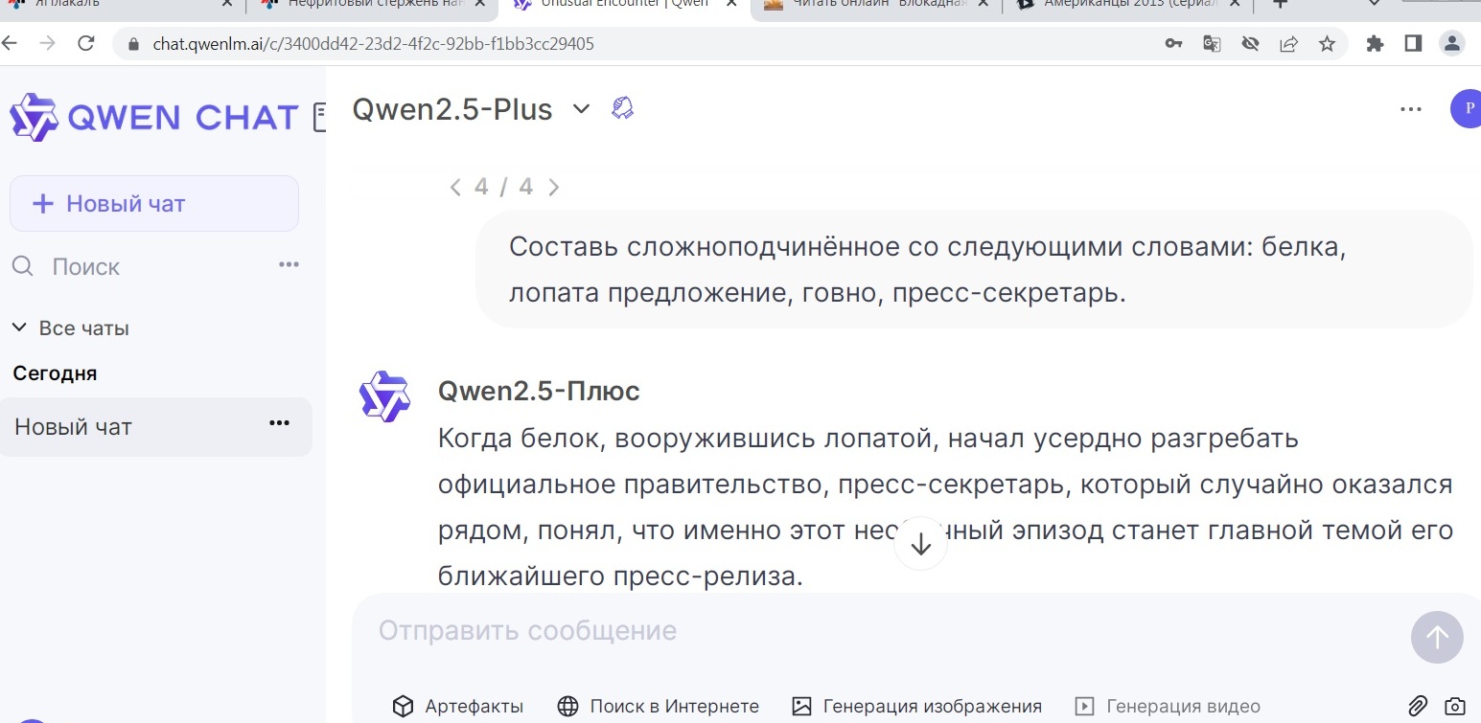1481x723 pixels.
Task: Go to the next message version
Action: coord(553,187)
